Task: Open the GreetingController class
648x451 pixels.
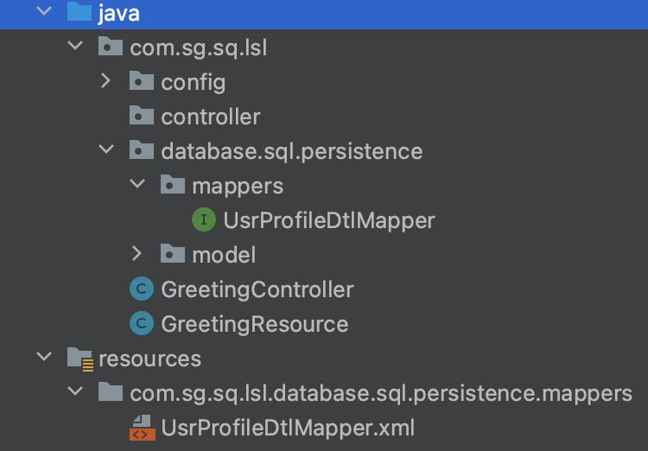Action: [x=257, y=289]
